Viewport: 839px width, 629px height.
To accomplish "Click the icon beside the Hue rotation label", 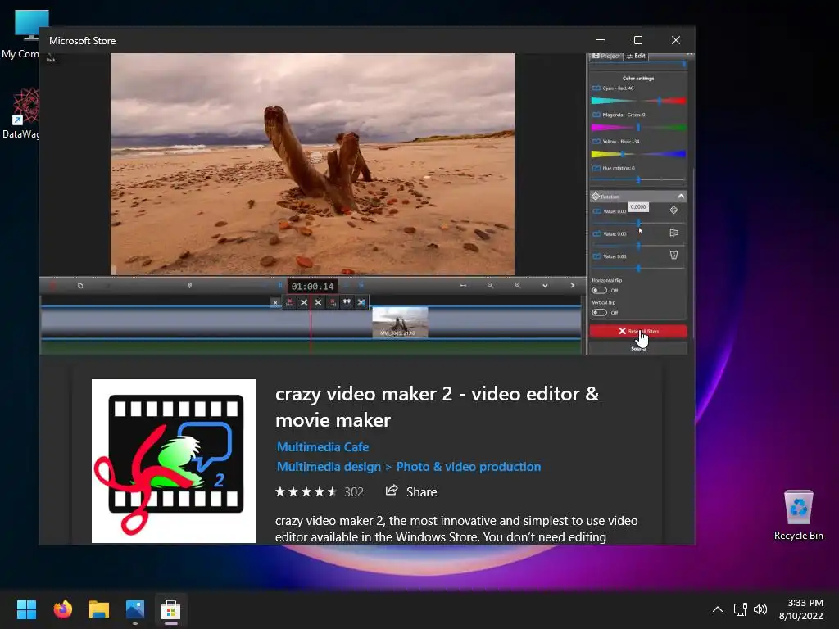I will 596,168.
